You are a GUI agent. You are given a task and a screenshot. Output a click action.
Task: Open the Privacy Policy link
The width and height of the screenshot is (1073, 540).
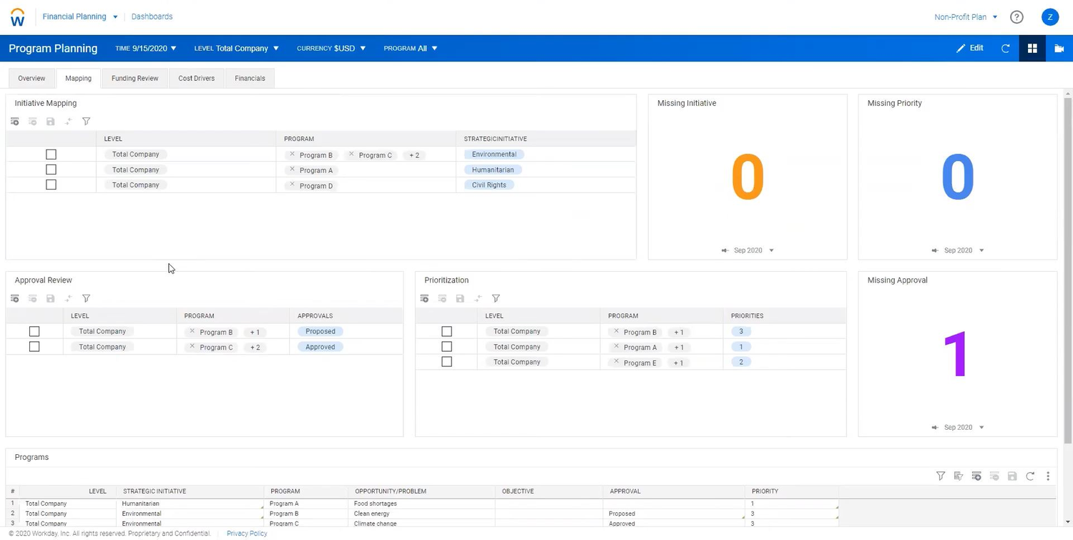point(246,533)
